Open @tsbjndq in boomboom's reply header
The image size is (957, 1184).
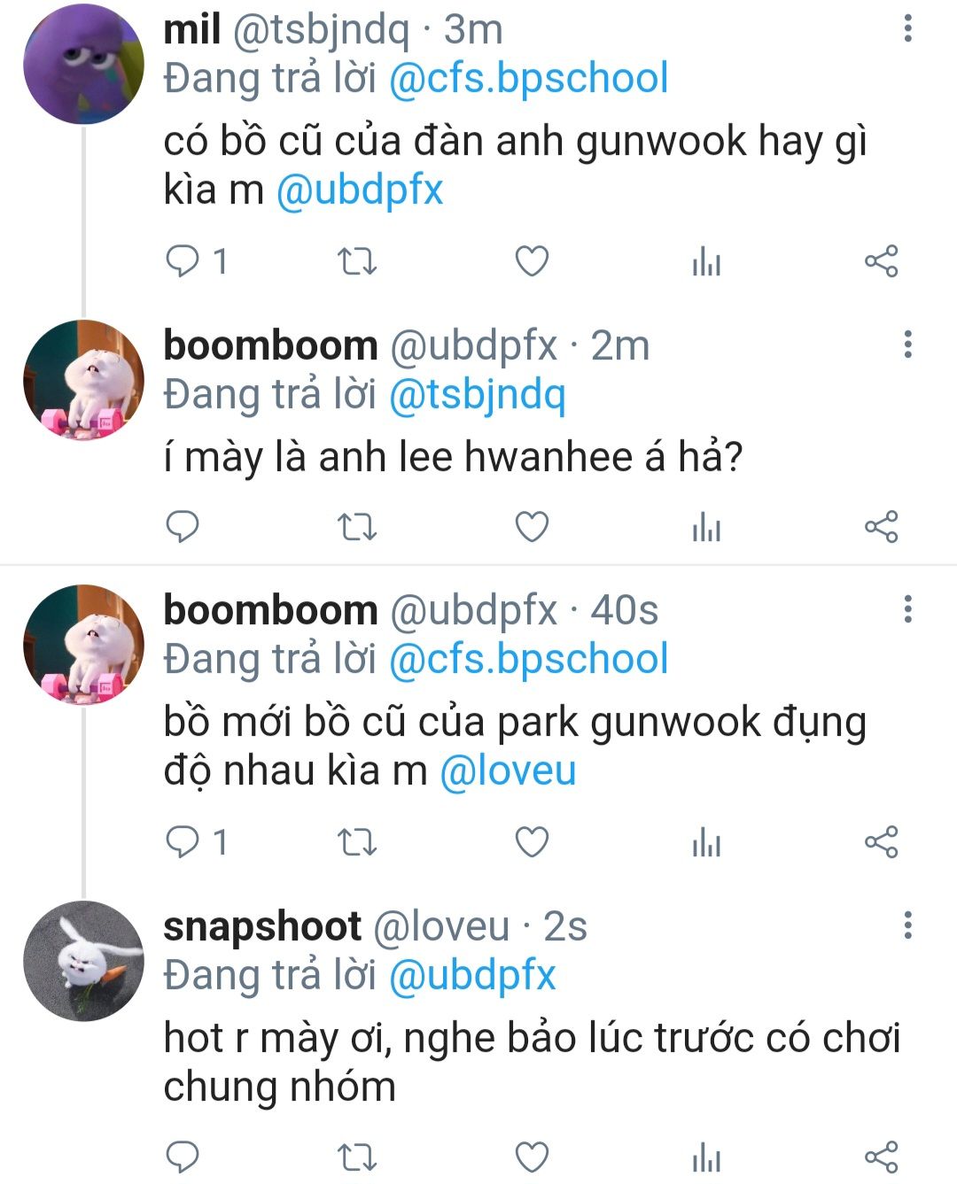coord(477,395)
